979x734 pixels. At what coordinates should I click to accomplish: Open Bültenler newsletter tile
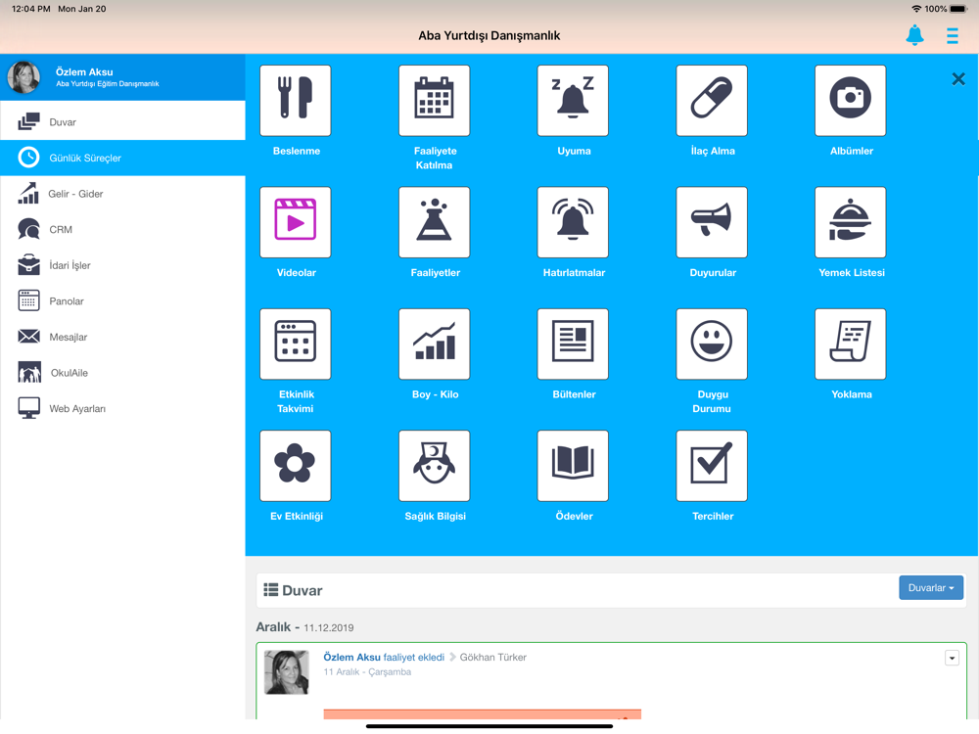click(573, 344)
